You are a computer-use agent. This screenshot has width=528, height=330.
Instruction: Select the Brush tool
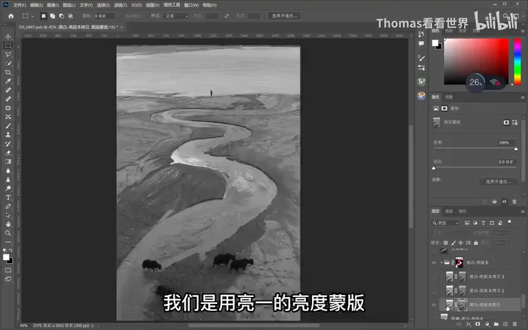[x=8, y=126]
